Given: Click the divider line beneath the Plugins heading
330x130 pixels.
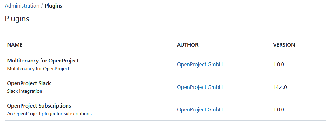Looking at the screenshot, I should (x=165, y=30).
